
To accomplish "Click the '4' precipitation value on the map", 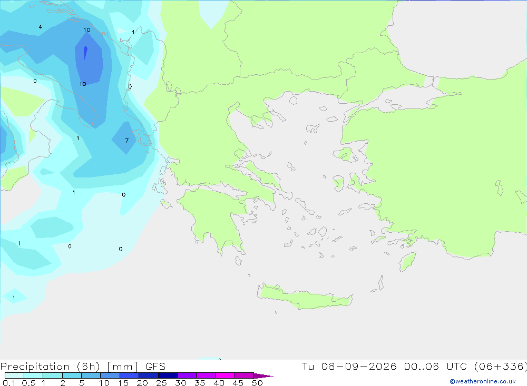I will click(41, 27).
